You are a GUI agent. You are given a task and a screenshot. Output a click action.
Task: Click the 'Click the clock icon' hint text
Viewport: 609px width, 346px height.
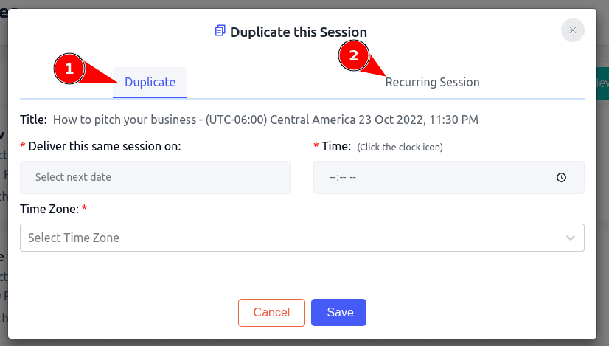[x=400, y=148]
